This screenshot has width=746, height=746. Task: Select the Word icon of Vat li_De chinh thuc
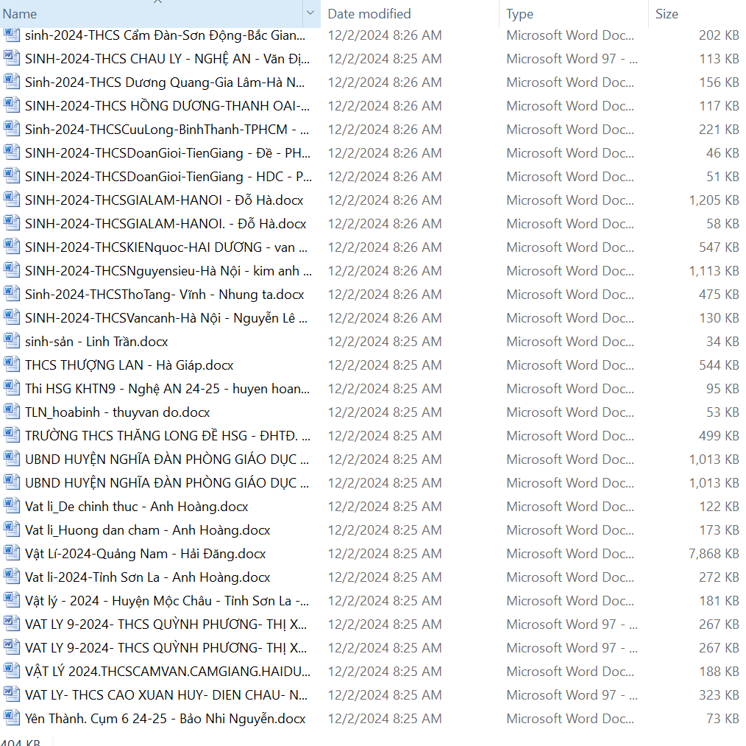[12, 506]
